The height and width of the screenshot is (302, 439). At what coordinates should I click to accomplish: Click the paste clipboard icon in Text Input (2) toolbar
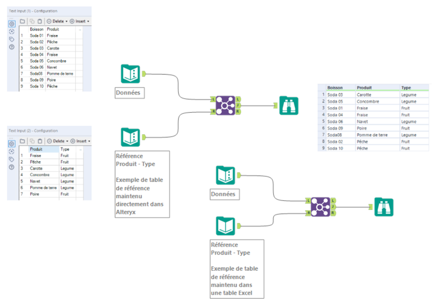pos(40,141)
